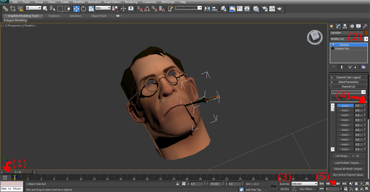Toggle Set Key mode

pos(284,189)
